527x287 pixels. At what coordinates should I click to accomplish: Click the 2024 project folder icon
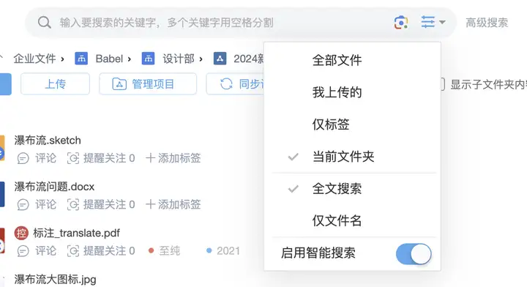point(220,59)
